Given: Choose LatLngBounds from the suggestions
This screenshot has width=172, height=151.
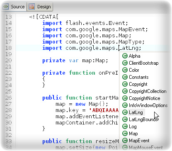Looking at the screenshot, I should (144, 119).
